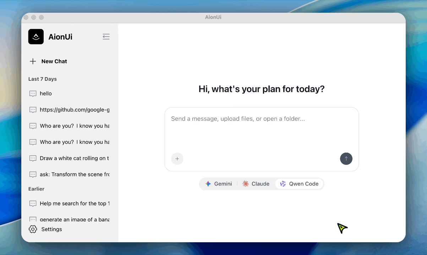This screenshot has height=255, width=427.
Task: Open the 'Draw a white cat rolling' chat
Action: [x=70, y=158]
